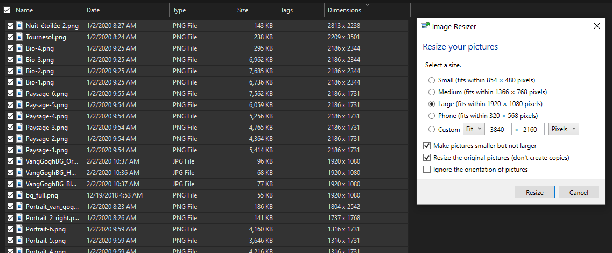Click the Resize button

(534, 192)
